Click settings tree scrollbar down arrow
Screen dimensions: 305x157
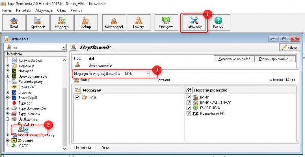tap(64, 149)
